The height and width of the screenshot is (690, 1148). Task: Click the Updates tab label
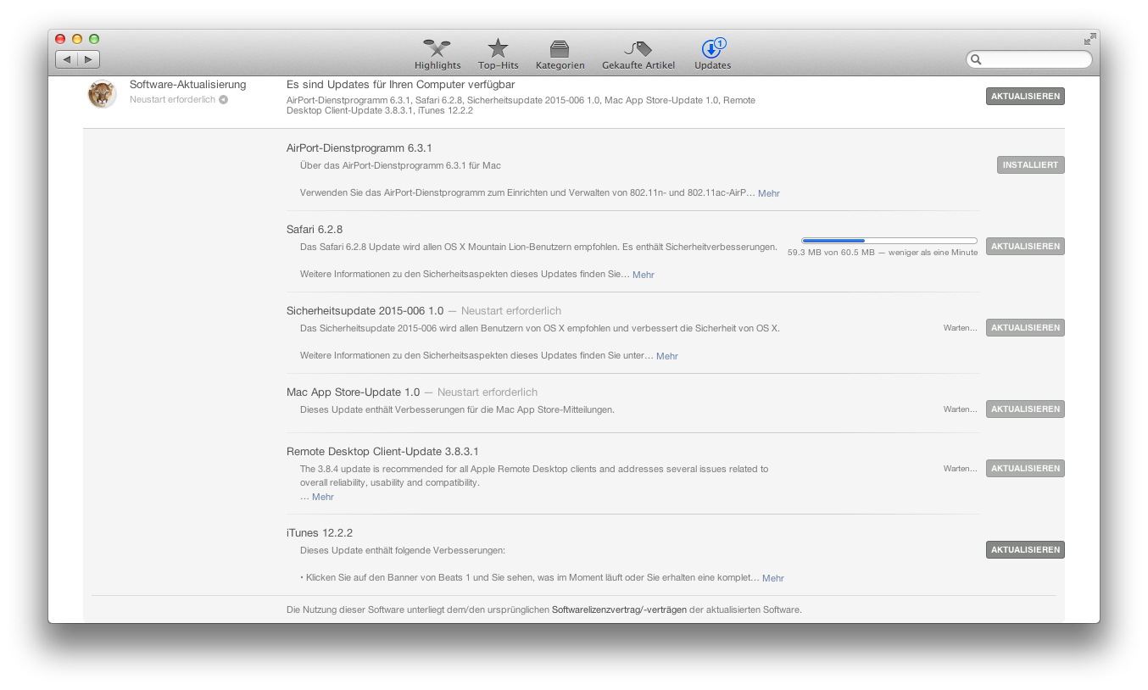(x=712, y=65)
